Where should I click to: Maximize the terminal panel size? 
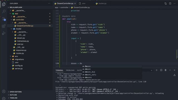coord(170,70)
